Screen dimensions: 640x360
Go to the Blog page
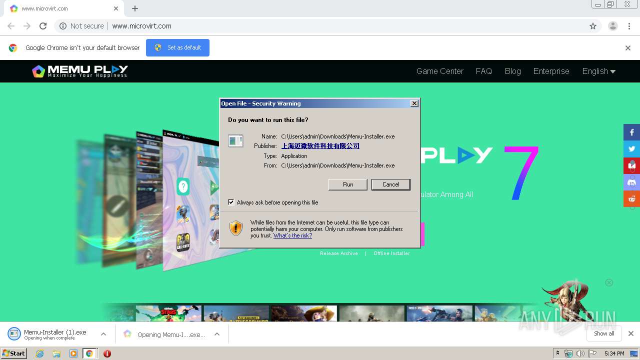(x=512, y=71)
